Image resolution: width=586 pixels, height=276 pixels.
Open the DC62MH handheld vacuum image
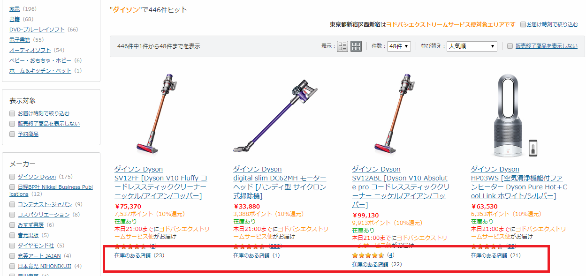pos(274,114)
